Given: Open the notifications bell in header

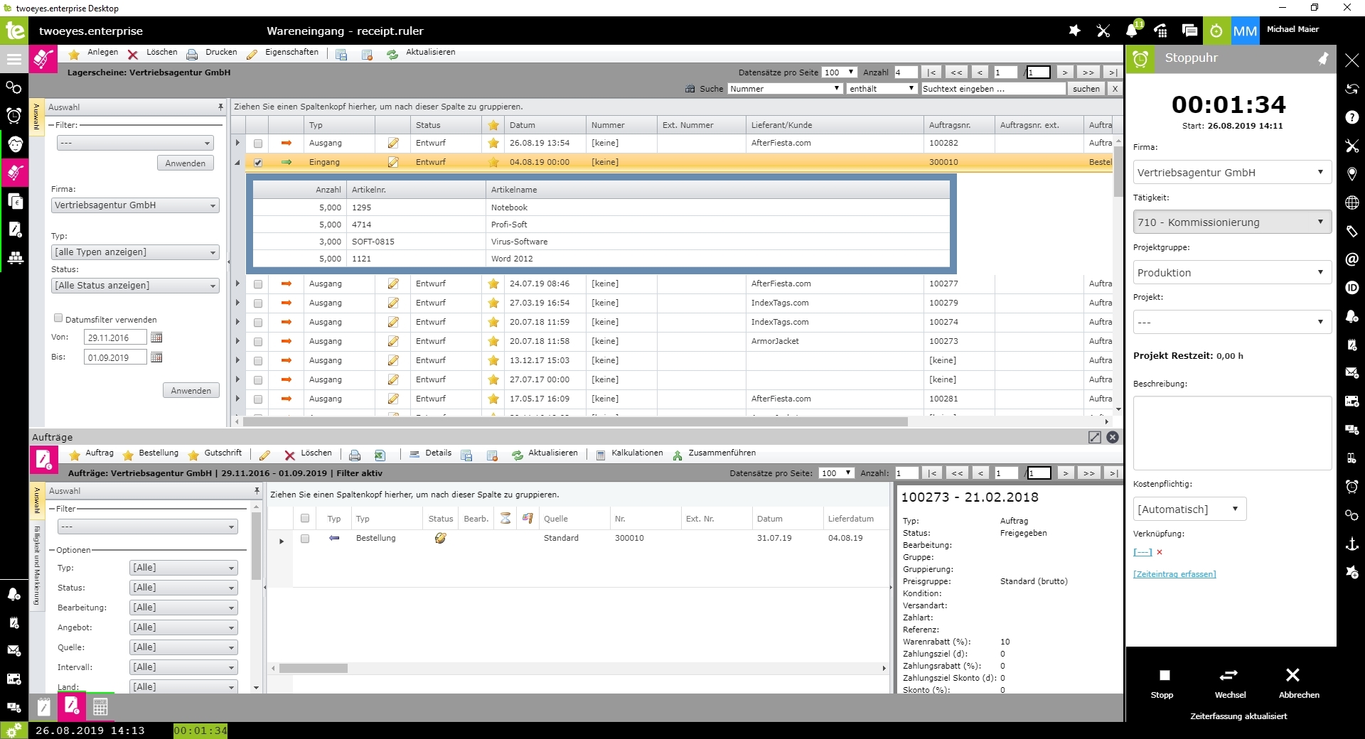Looking at the screenshot, I should [1132, 31].
